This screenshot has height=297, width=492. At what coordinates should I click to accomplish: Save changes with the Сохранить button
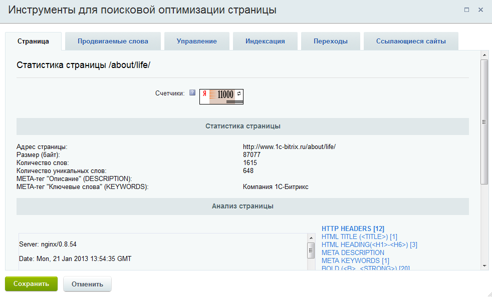[x=31, y=283]
